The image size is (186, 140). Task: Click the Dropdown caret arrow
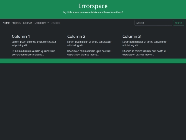[x=48, y=23]
